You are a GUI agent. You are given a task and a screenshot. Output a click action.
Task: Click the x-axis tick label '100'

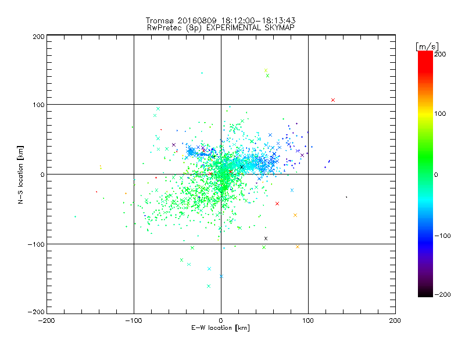coord(308,320)
